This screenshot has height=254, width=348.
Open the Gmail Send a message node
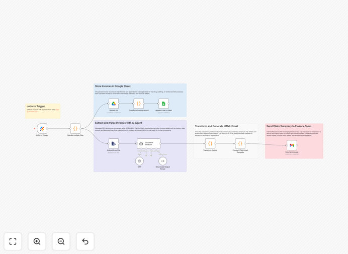[x=292, y=145]
